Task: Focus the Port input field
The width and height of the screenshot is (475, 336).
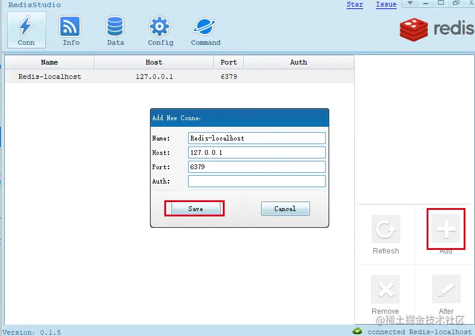Action: click(x=256, y=167)
